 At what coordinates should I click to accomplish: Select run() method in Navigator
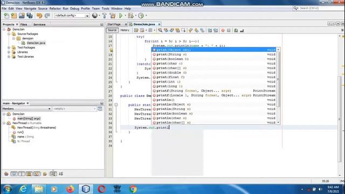pos(20,132)
